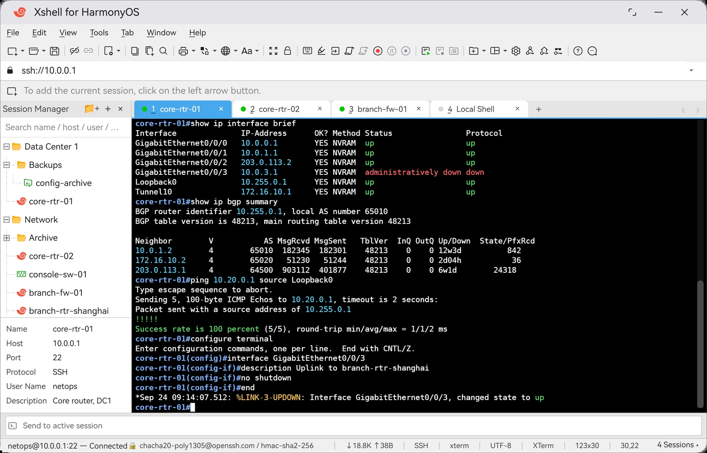Click the Copy icon in toolbar
The width and height of the screenshot is (707, 453).
(x=135, y=51)
